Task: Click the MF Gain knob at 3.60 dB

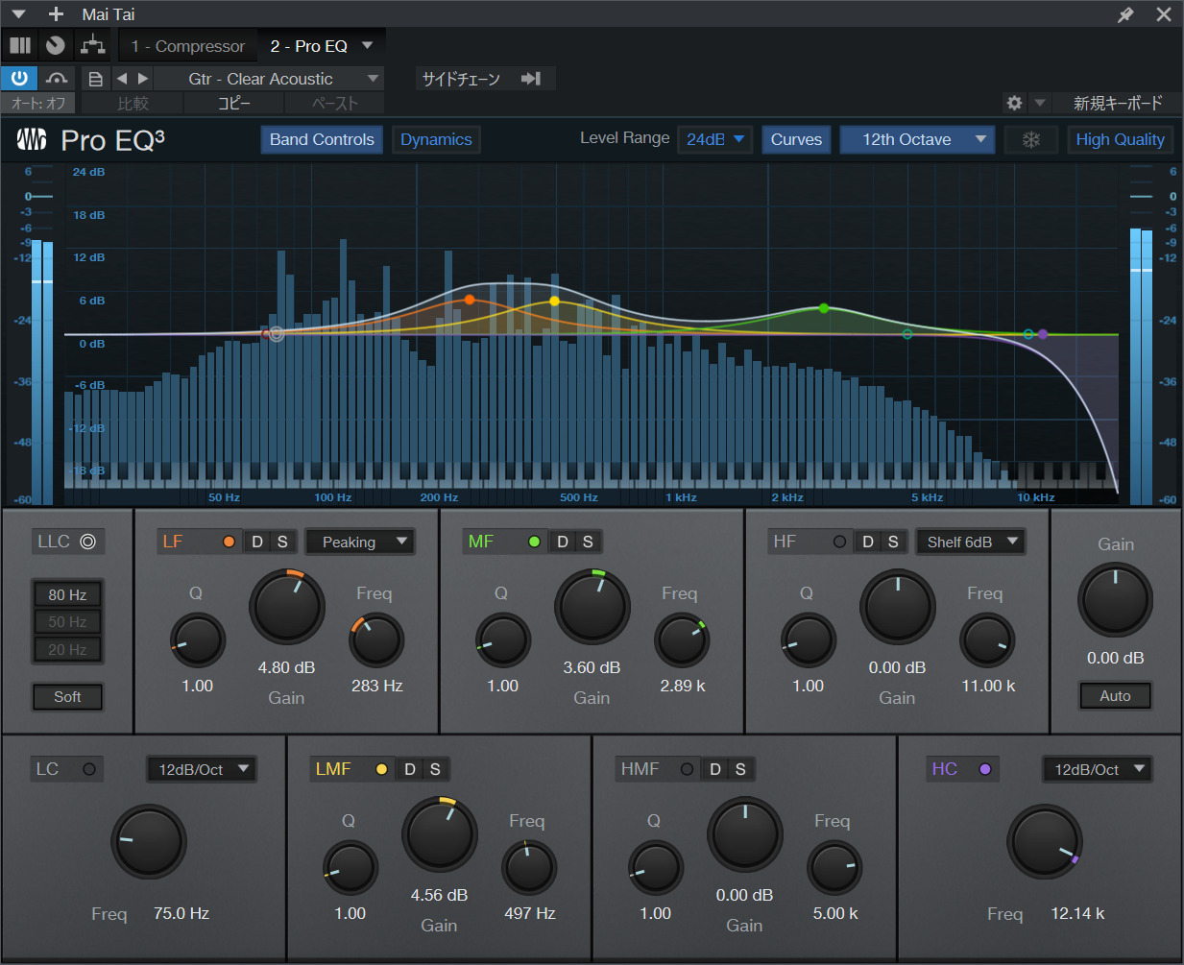Action: (592, 607)
